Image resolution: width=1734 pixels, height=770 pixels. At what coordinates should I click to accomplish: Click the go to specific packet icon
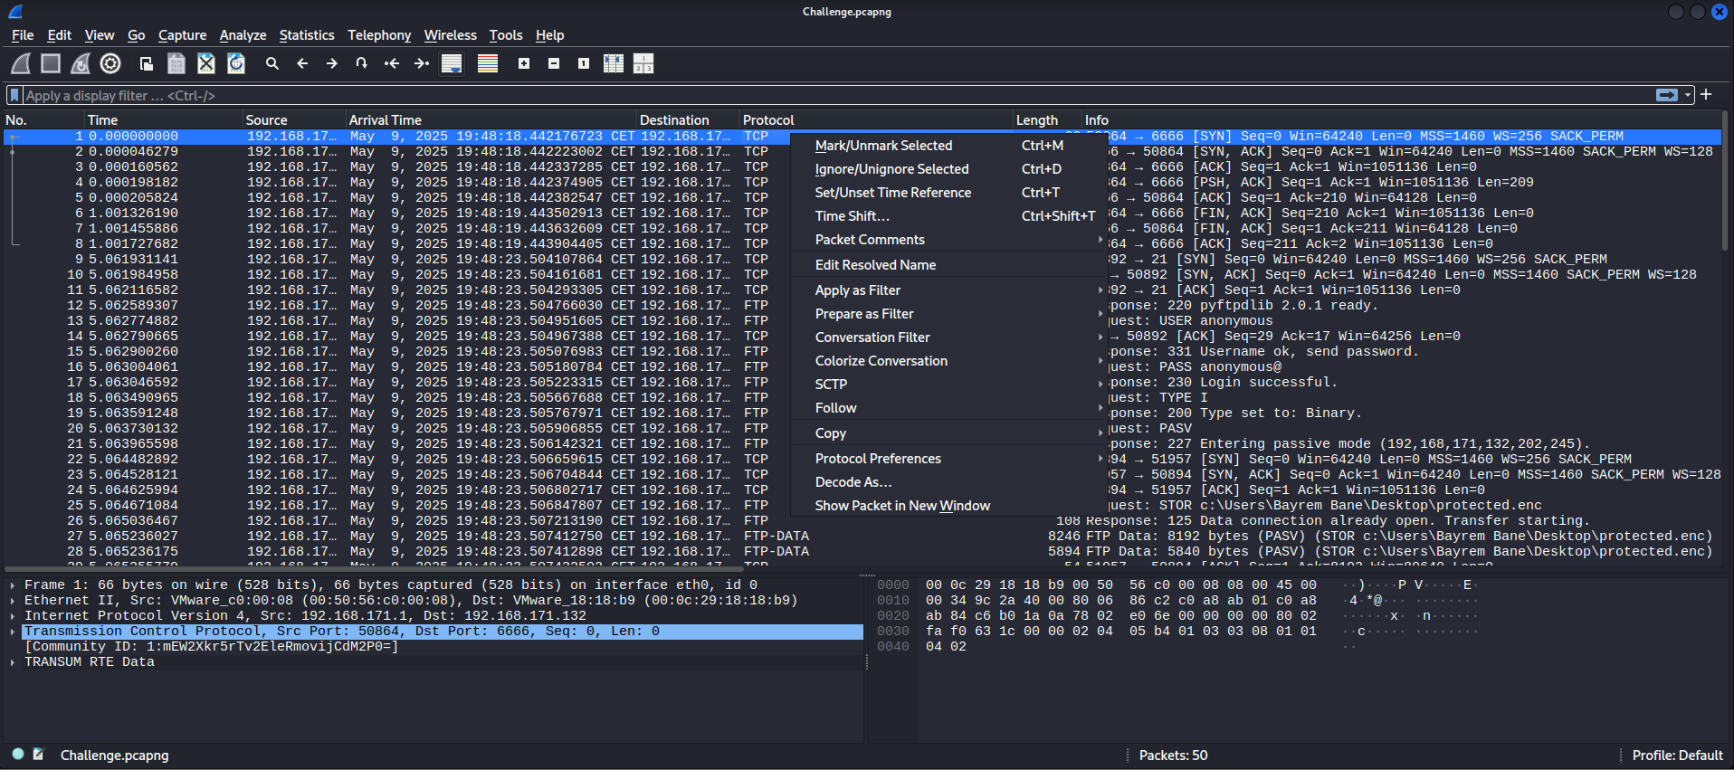click(362, 63)
